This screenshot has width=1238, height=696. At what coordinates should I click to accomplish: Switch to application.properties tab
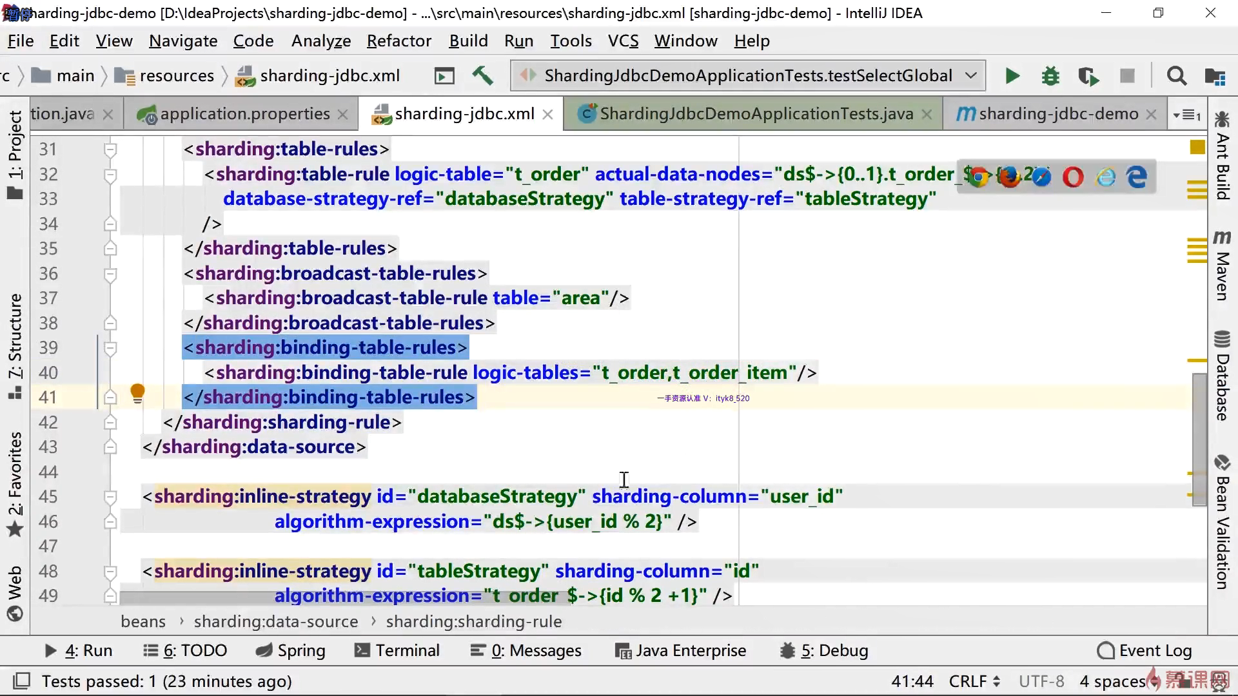point(244,114)
